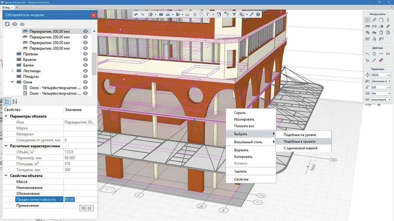Choose the Column tool in Инструменты panel
Viewport: 394px width, 221px height.
tap(388, 20)
